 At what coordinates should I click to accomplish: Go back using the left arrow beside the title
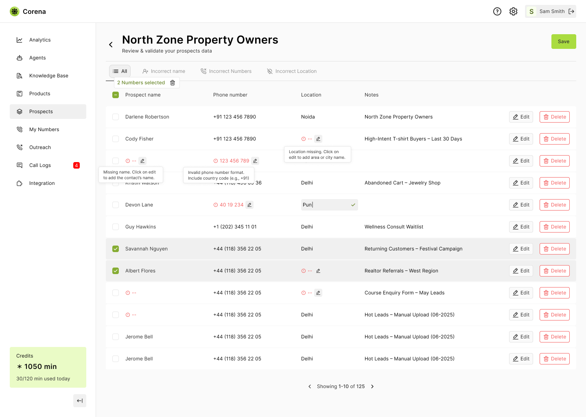tap(111, 45)
